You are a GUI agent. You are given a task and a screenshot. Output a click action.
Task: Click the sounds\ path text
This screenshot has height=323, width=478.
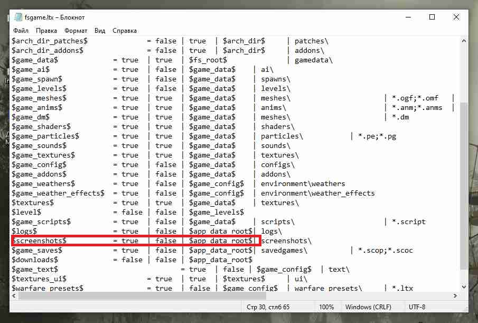(x=276, y=145)
